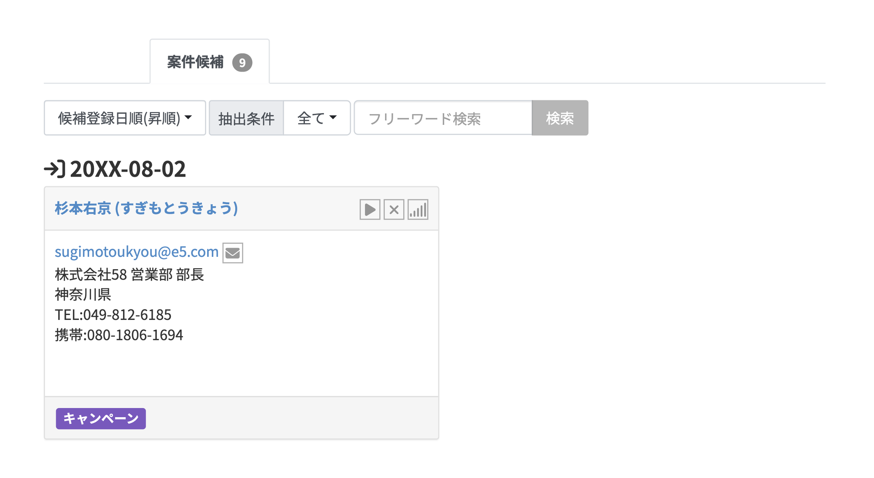Viewport: 874px width, 478px height.
Task: Click the play icon on Sugimoto's card
Action: pos(370,210)
